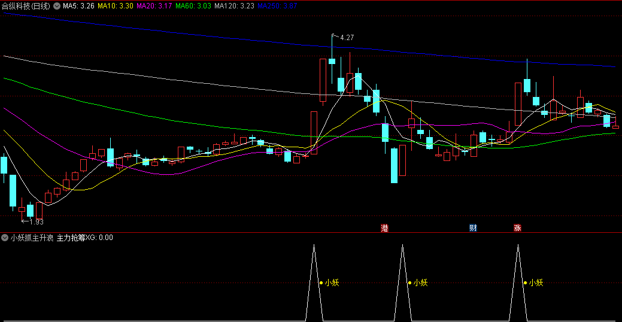Click the 主力抢筹XG: 0.00 value
This screenshot has width=622, height=322.
click(x=85, y=238)
